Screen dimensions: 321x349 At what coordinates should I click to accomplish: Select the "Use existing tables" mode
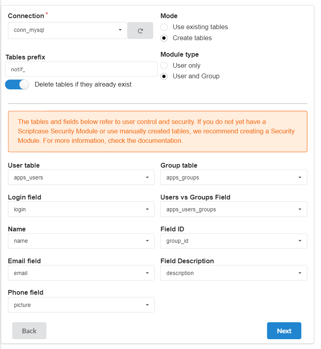164,27
